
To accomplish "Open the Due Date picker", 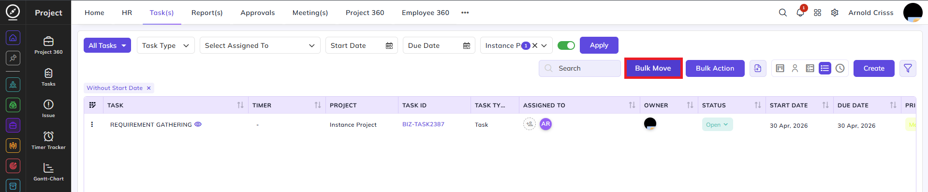I will coord(439,45).
